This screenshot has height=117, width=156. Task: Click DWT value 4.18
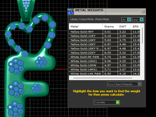coord(123,74)
